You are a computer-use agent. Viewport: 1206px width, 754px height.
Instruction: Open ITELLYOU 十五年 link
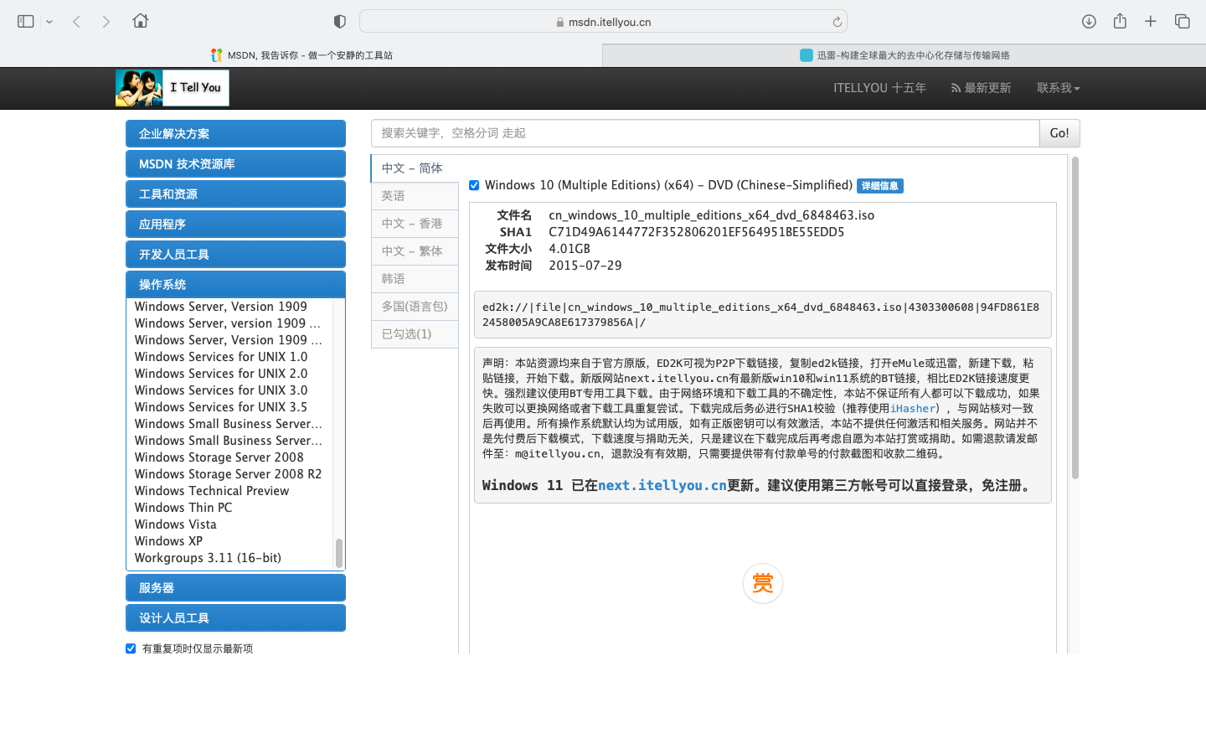pos(879,88)
